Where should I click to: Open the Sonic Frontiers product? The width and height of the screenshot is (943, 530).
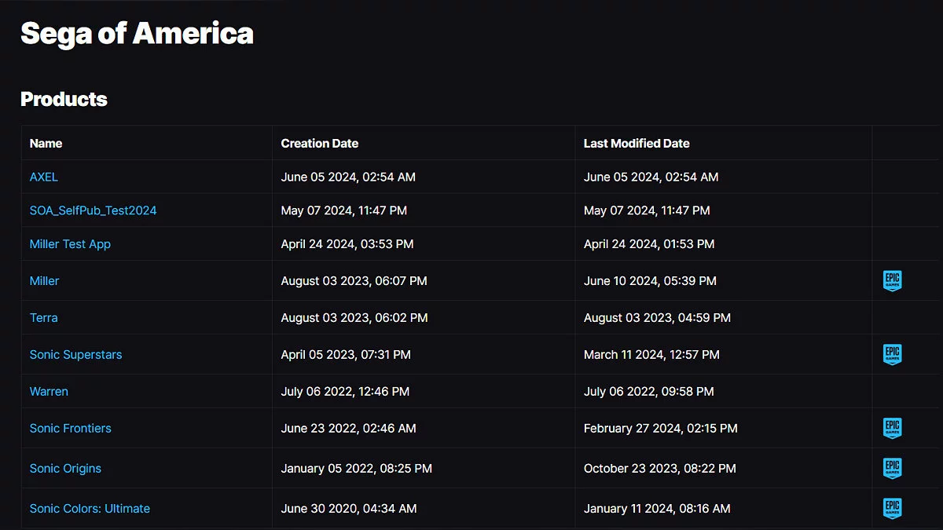coord(70,428)
